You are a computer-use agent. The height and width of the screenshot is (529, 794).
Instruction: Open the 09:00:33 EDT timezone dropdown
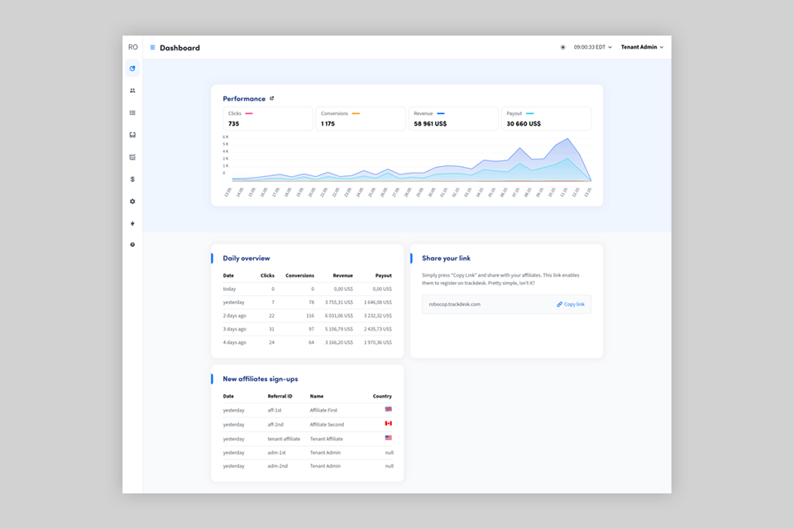[x=592, y=47]
